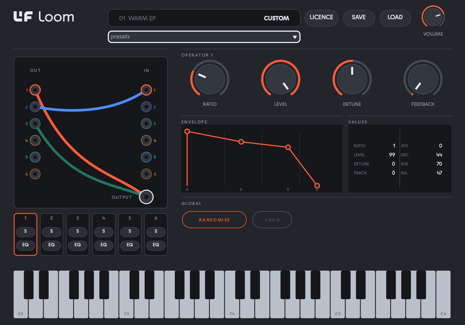Solo operator 3 with its S button
465x325 pixels.
(78, 231)
